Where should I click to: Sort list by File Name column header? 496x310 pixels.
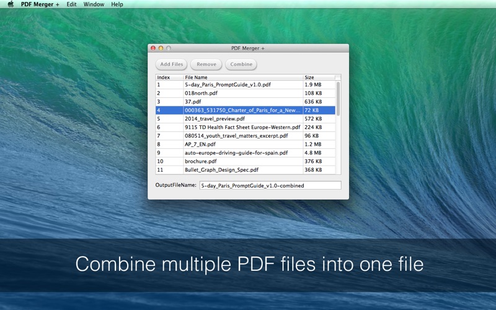pos(242,77)
